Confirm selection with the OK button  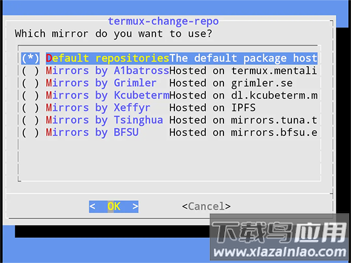113,207
